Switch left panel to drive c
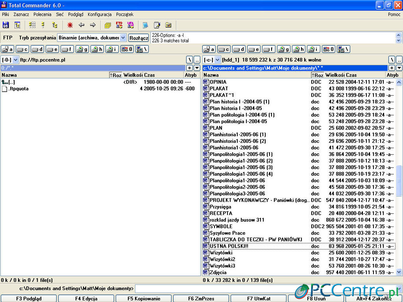 [22, 49]
